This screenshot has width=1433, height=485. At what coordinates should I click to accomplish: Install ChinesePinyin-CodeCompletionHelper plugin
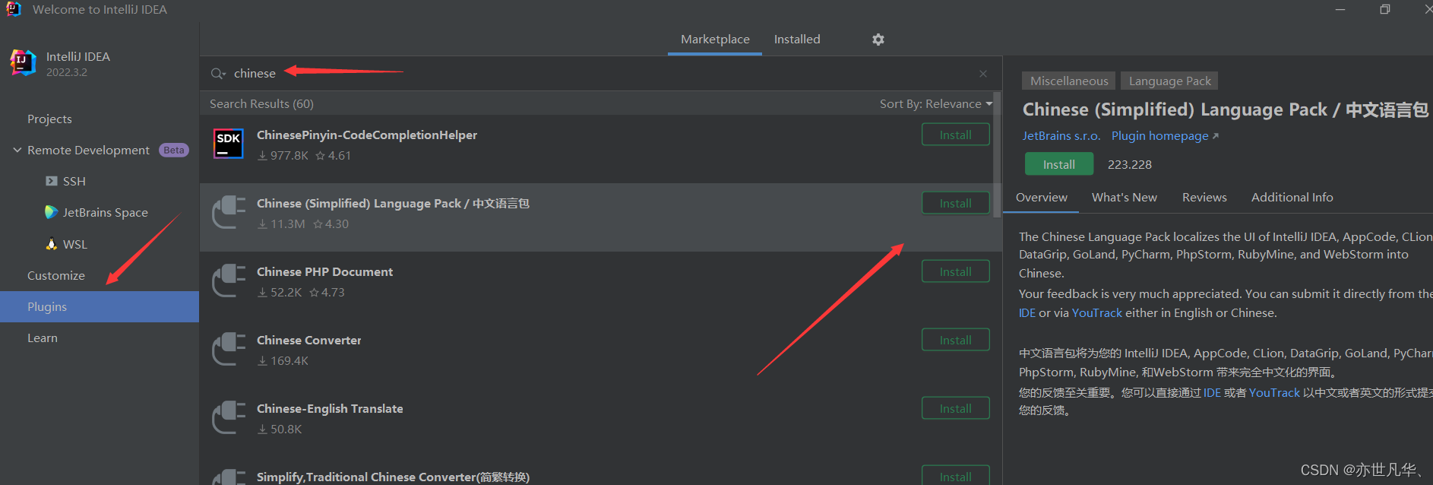click(x=956, y=135)
